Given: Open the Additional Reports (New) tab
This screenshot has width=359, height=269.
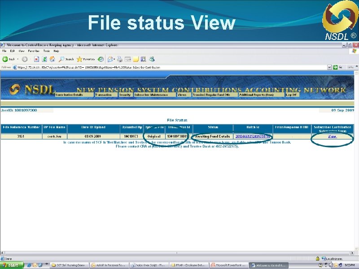Looking at the screenshot, I should click(x=262, y=95).
